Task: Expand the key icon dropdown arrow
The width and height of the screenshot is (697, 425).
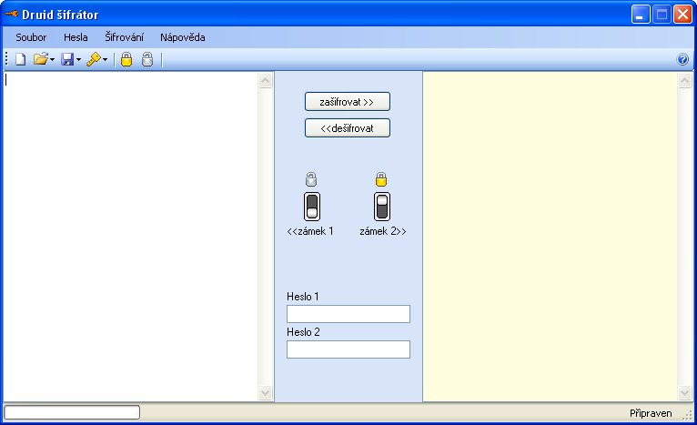Action: coord(105,59)
